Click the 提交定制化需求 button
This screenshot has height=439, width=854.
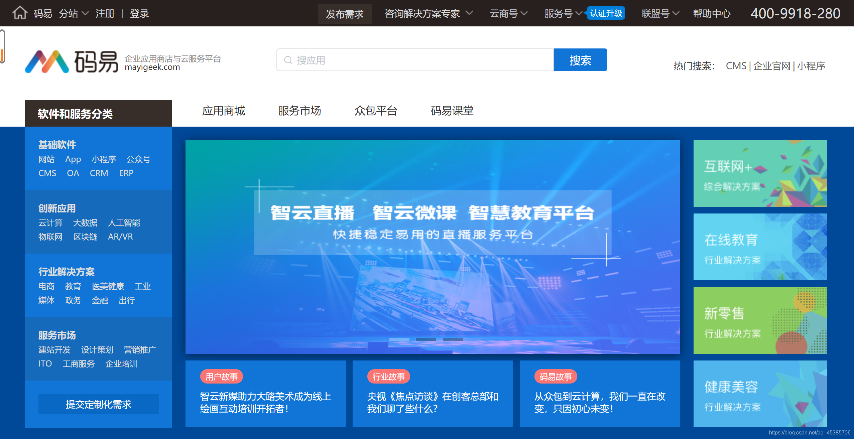98,404
